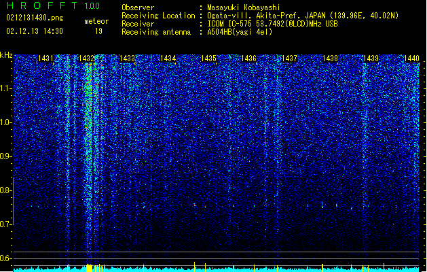Click the 1434 time marker
Image resolution: width=427 pixels, height=272 pixels.
[x=168, y=58]
